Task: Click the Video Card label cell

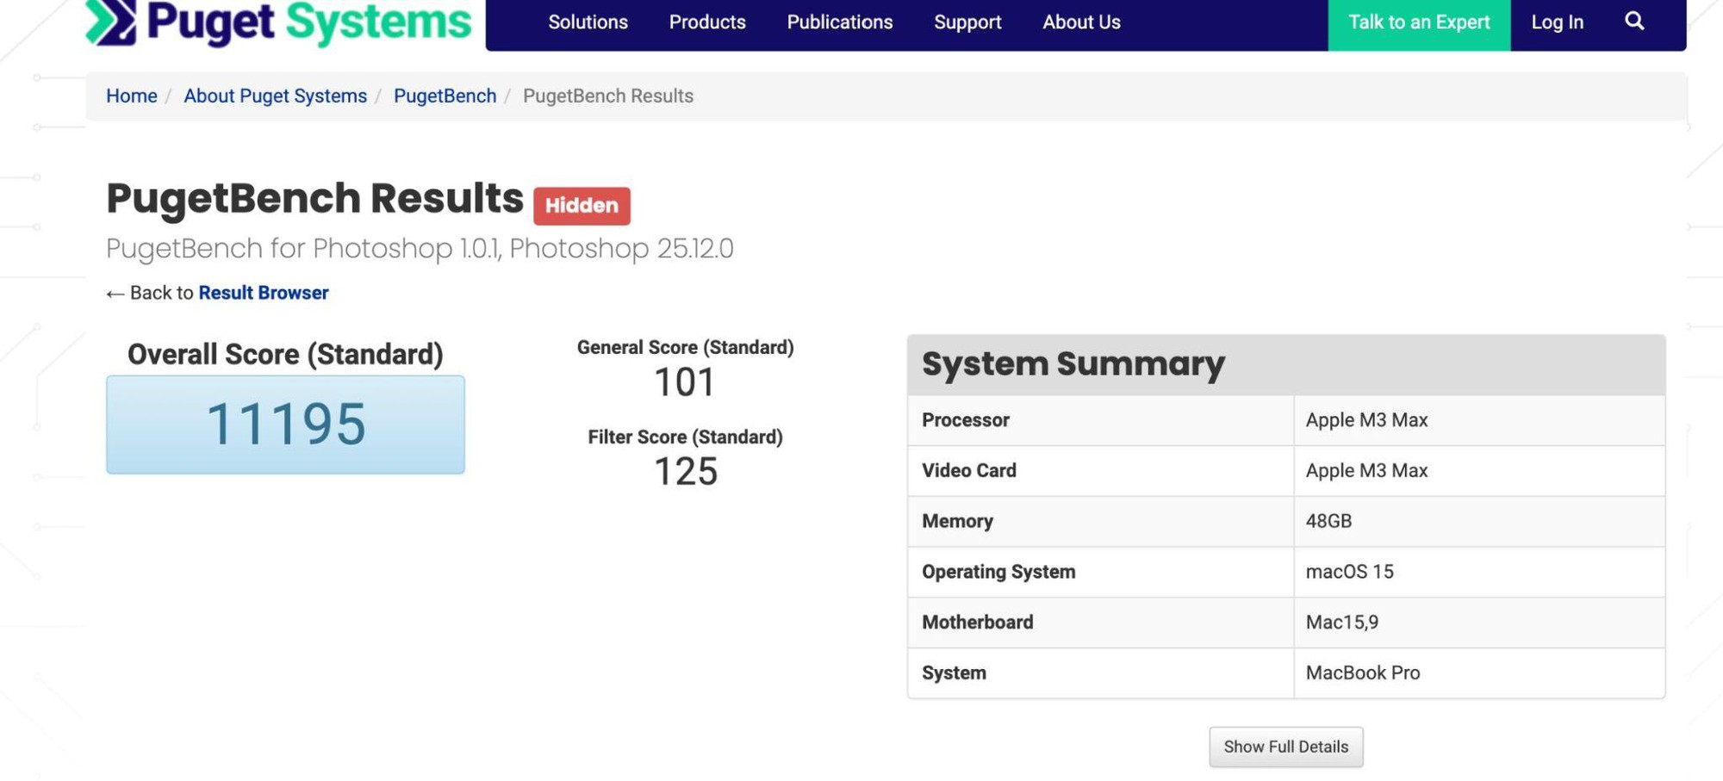Action: pos(1100,470)
